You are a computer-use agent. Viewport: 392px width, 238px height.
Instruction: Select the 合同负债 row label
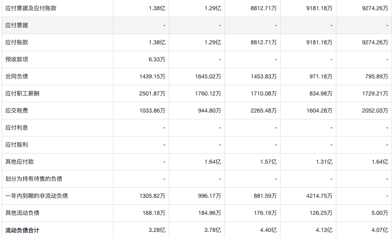[17, 76]
